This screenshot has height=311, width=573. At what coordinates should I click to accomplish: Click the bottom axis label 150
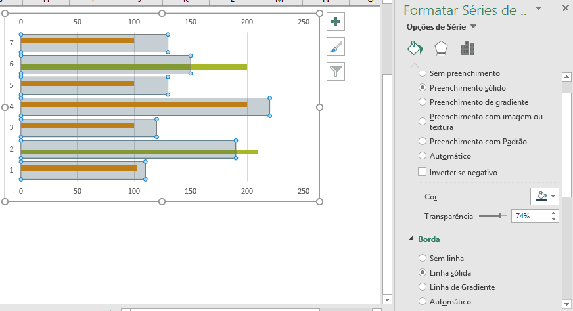point(191,191)
